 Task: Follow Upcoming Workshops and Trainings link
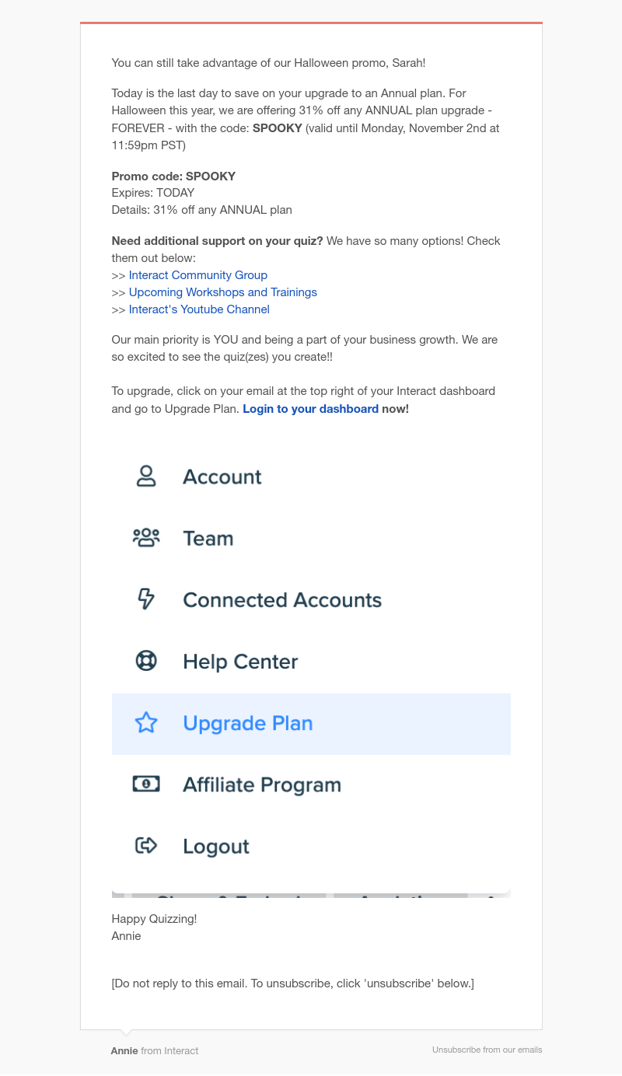tap(223, 292)
